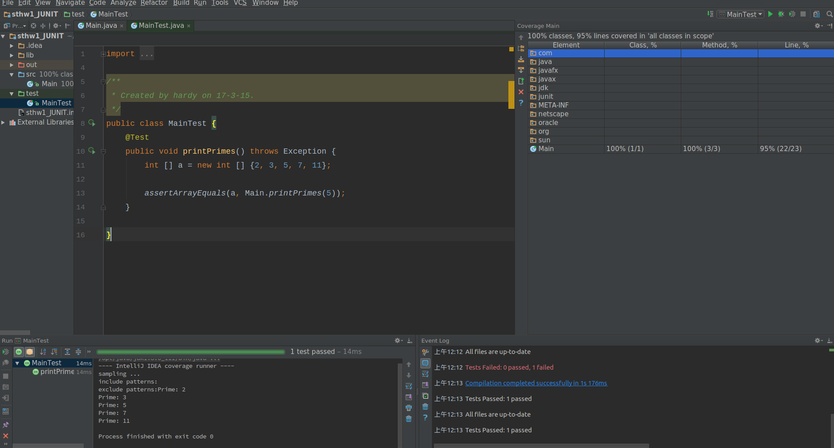Click the coverage autoscroll-from-source icon
Viewport: 834px width, 448px height.
tap(521, 70)
